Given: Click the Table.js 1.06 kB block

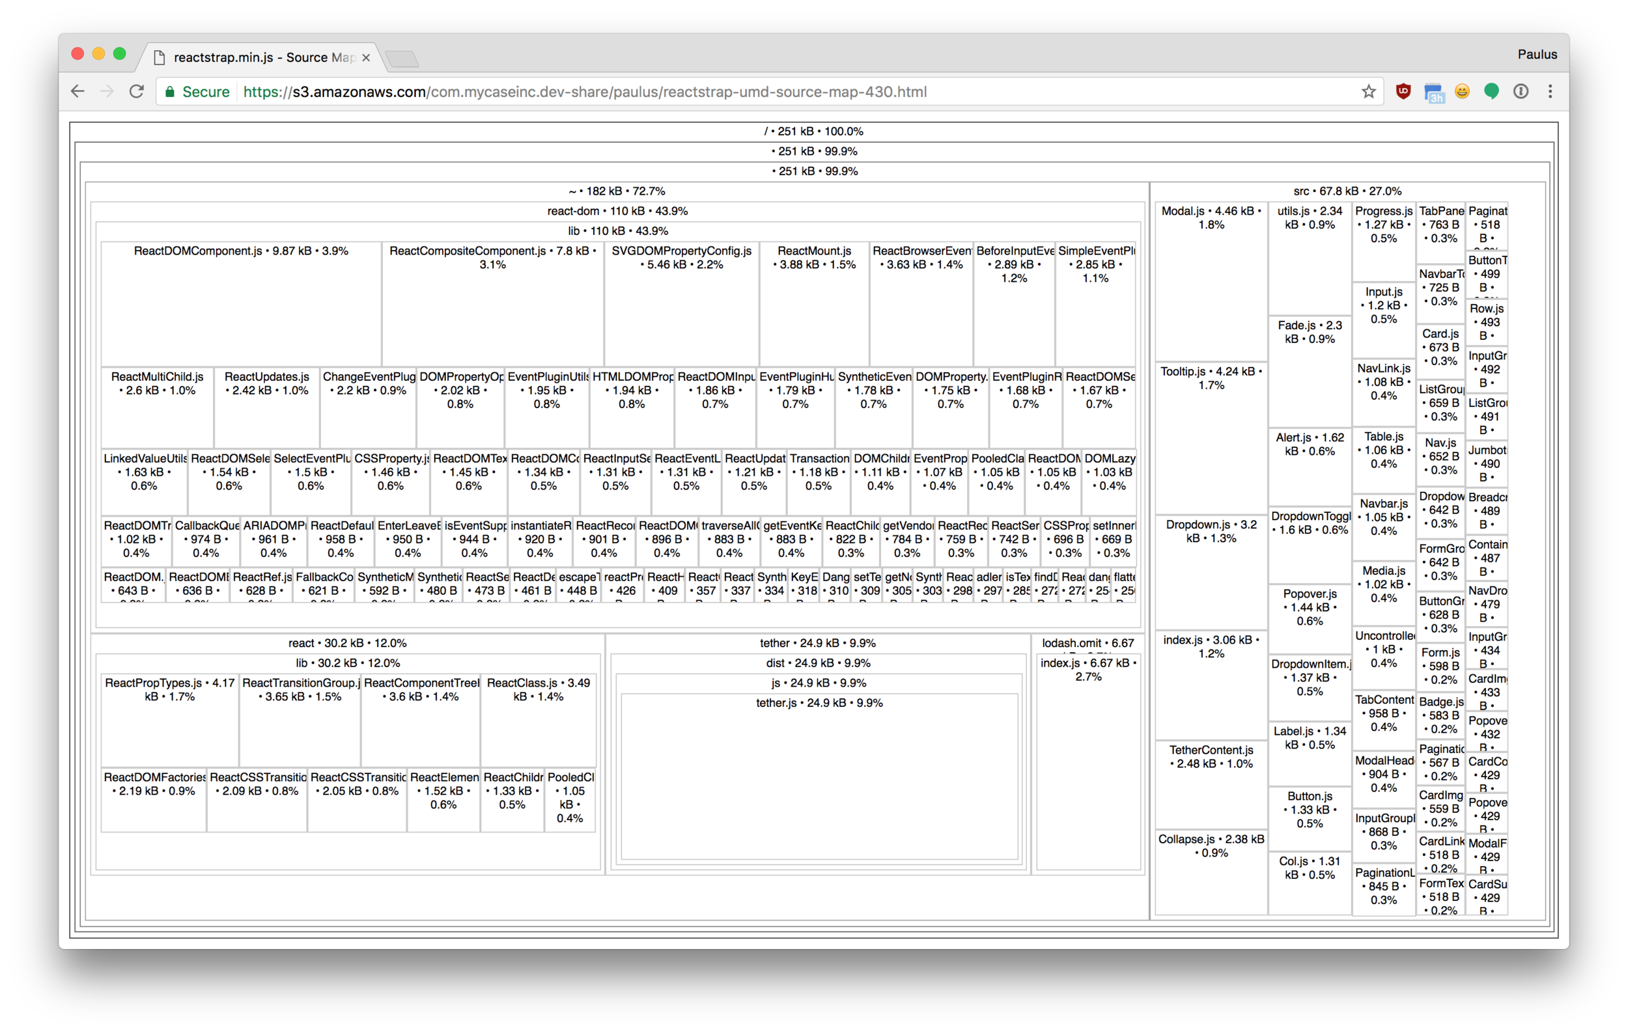Looking at the screenshot, I should [1383, 460].
